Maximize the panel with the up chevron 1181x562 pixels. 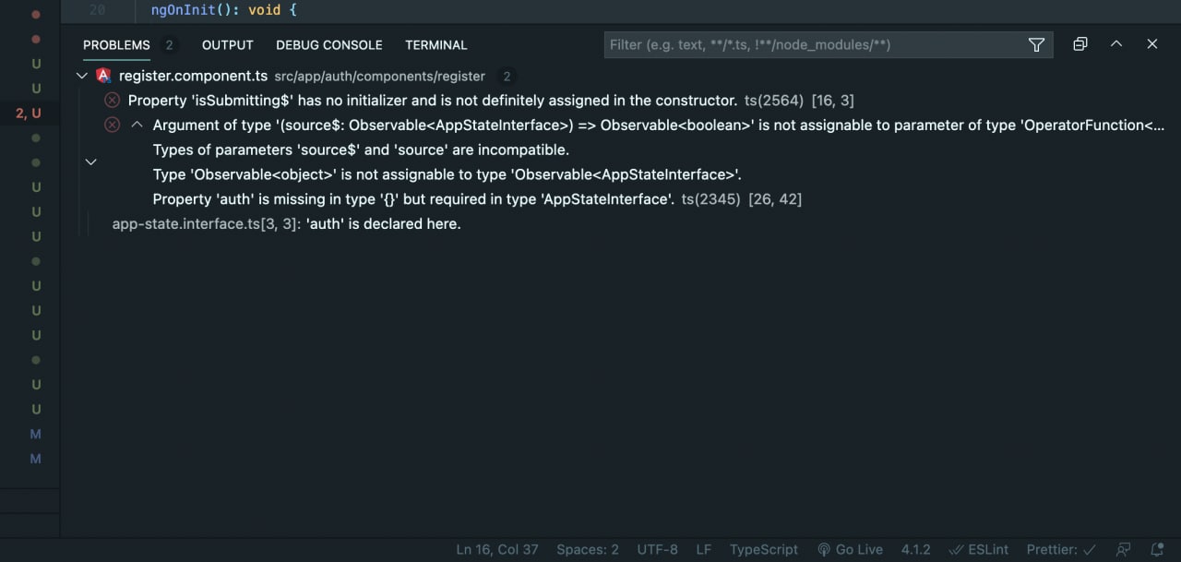coord(1116,44)
